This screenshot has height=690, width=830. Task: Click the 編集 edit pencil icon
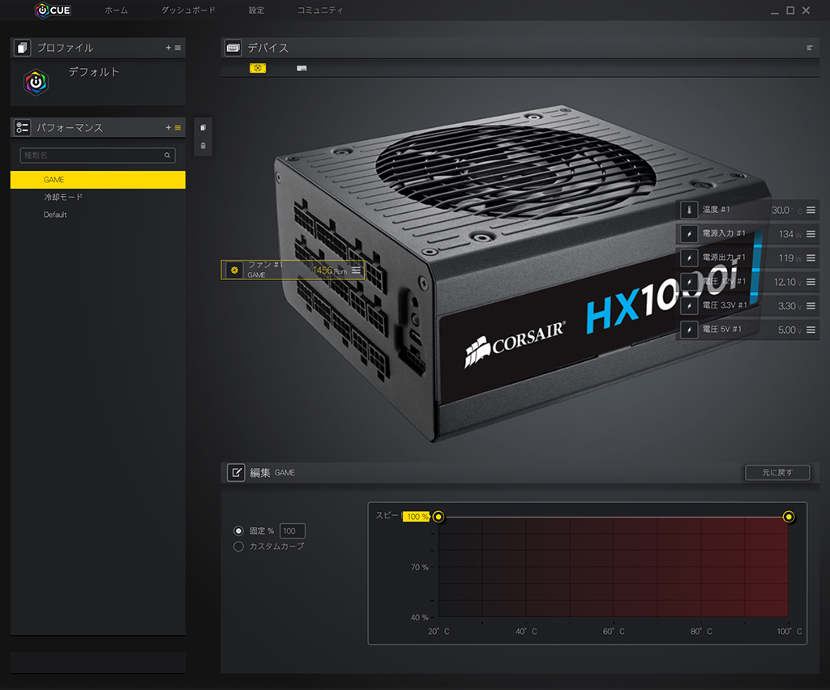[236, 472]
